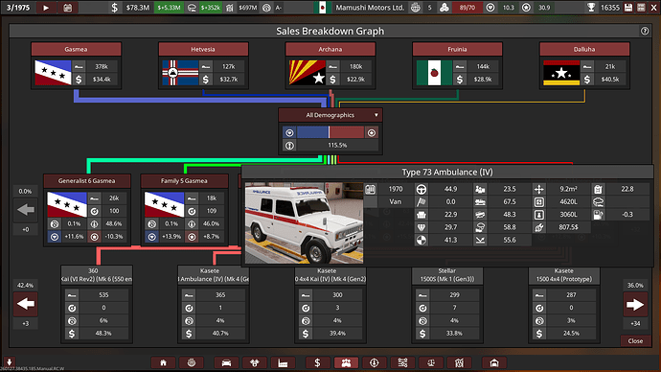Click the garage icon in bottom bar
This screenshot has width=661, height=372.
tap(494, 362)
